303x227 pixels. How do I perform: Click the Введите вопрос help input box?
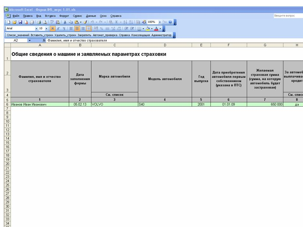point(288,16)
